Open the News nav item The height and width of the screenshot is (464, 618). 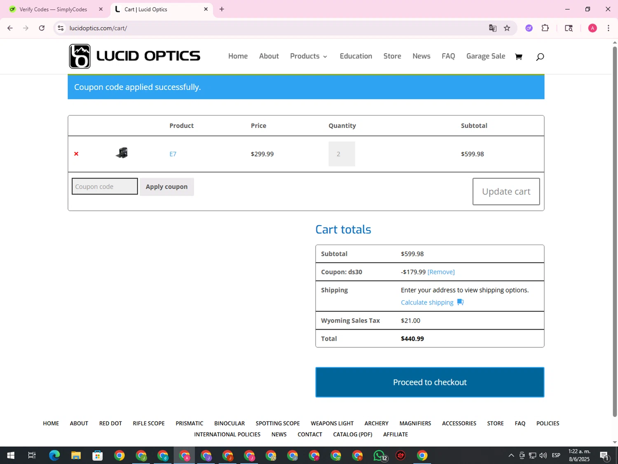click(421, 56)
